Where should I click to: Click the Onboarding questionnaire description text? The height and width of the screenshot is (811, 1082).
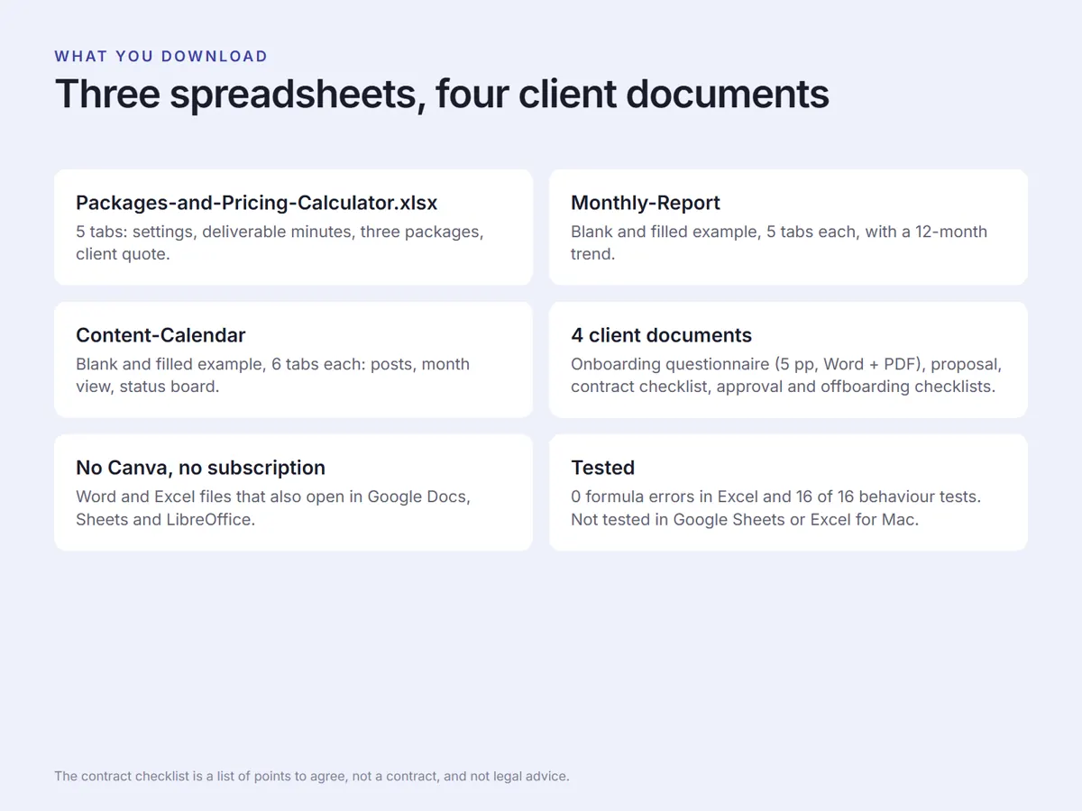786,375
